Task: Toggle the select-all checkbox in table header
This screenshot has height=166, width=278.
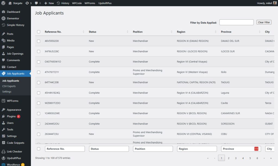Action: coord(39,32)
